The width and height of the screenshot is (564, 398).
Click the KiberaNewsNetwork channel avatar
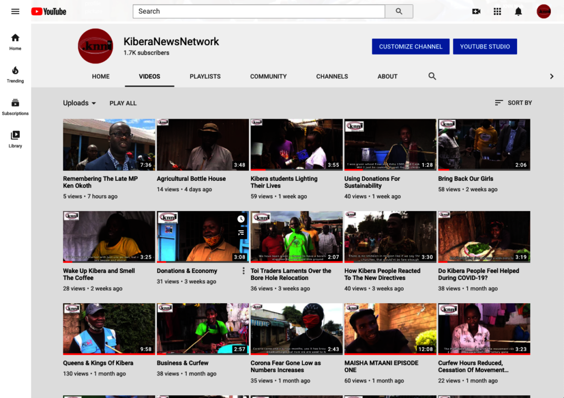pyautogui.click(x=95, y=46)
